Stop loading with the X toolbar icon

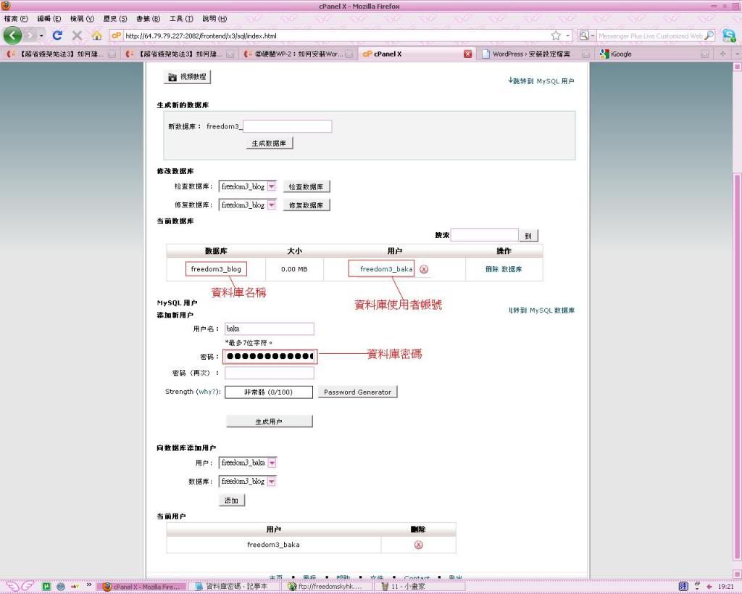coord(77,36)
